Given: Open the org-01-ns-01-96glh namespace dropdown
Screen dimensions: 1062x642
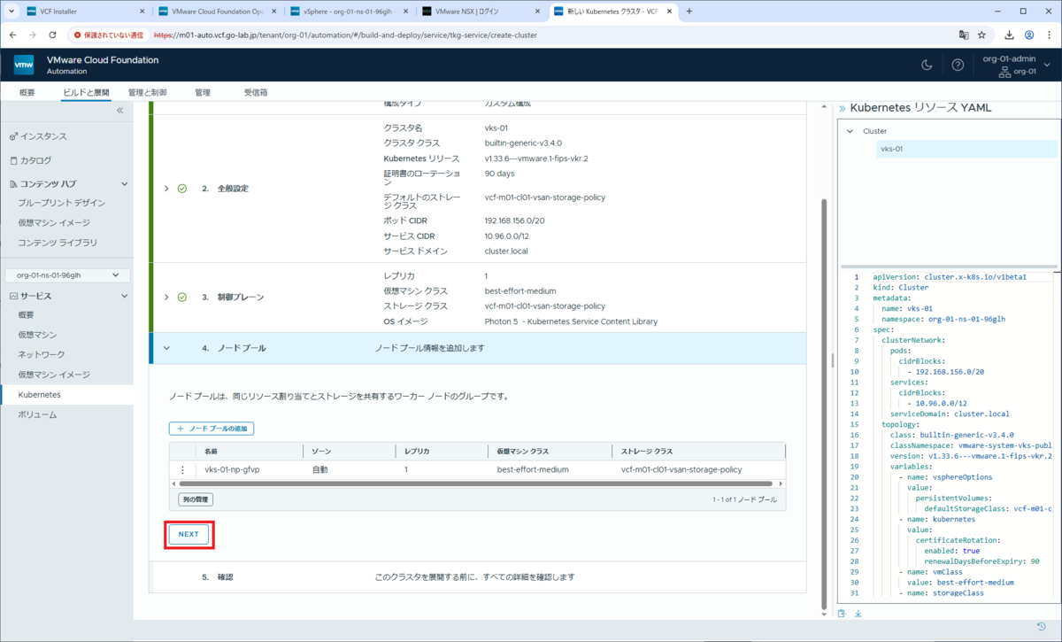Looking at the screenshot, I should click(x=68, y=275).
